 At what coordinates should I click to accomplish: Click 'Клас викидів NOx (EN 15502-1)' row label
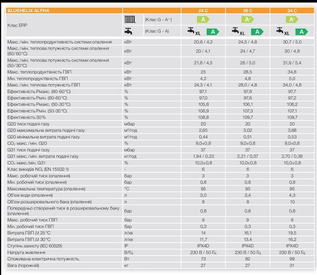coord(38,170)
